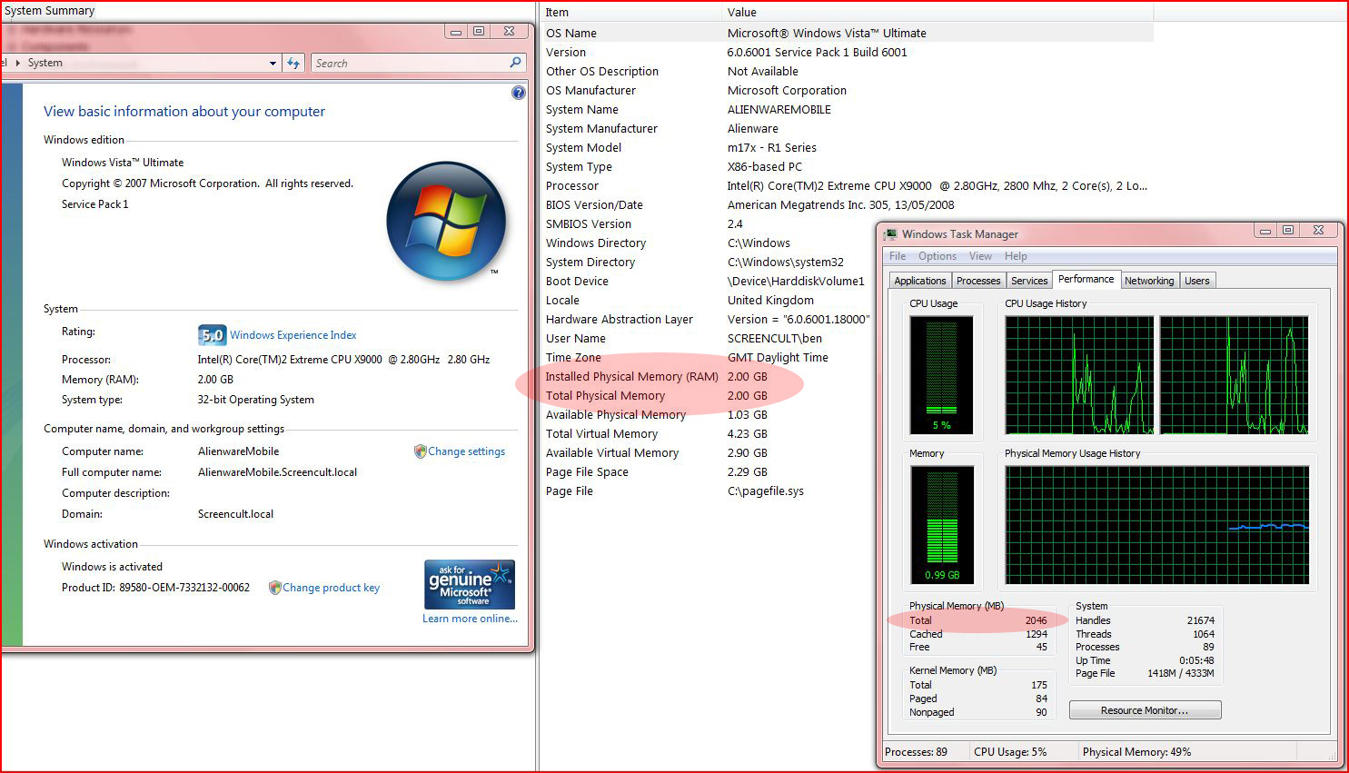1349x773 pixels.
Task: Click the Change product key link
Action: pyautogui.click(x=331, y=588)
